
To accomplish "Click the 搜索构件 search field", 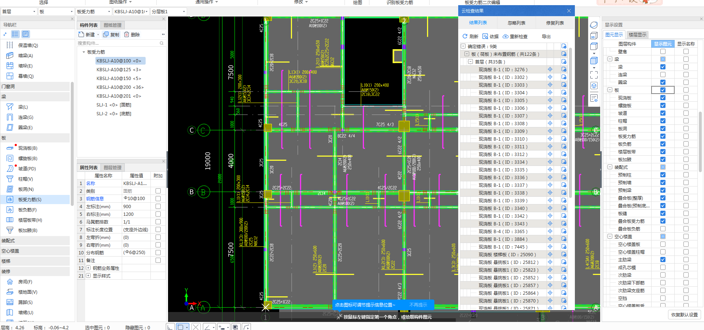I will coord(120,43).
